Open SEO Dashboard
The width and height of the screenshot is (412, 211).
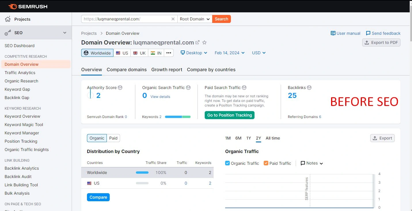click(x=20, y=46)
